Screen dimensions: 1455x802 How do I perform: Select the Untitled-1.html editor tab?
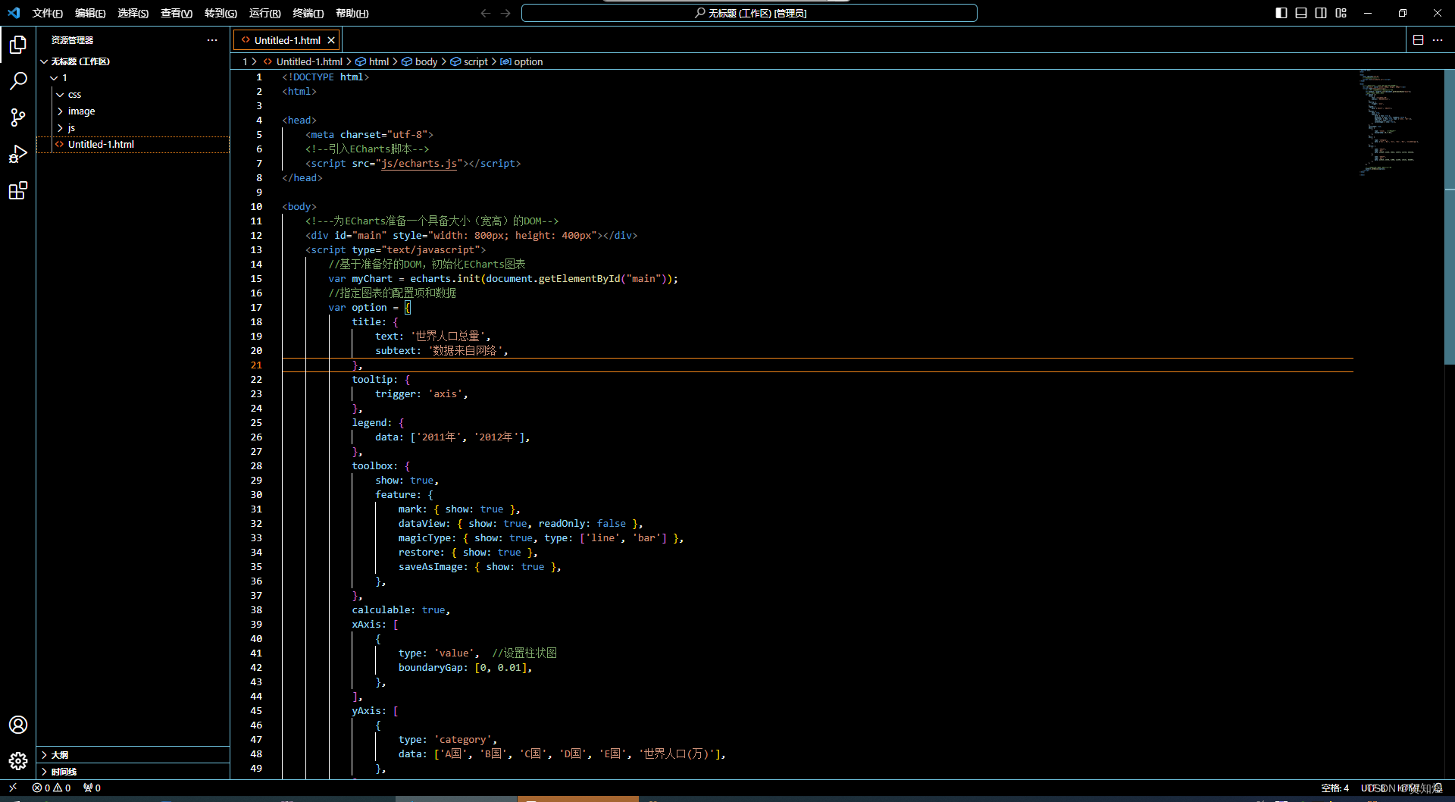pyautogui.click(x=287, y=40)
